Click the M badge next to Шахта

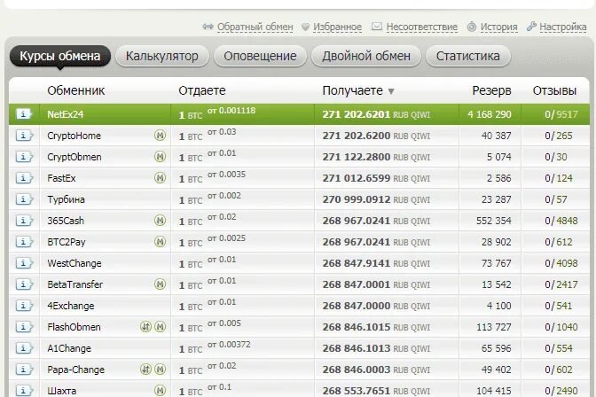[160, 390]
